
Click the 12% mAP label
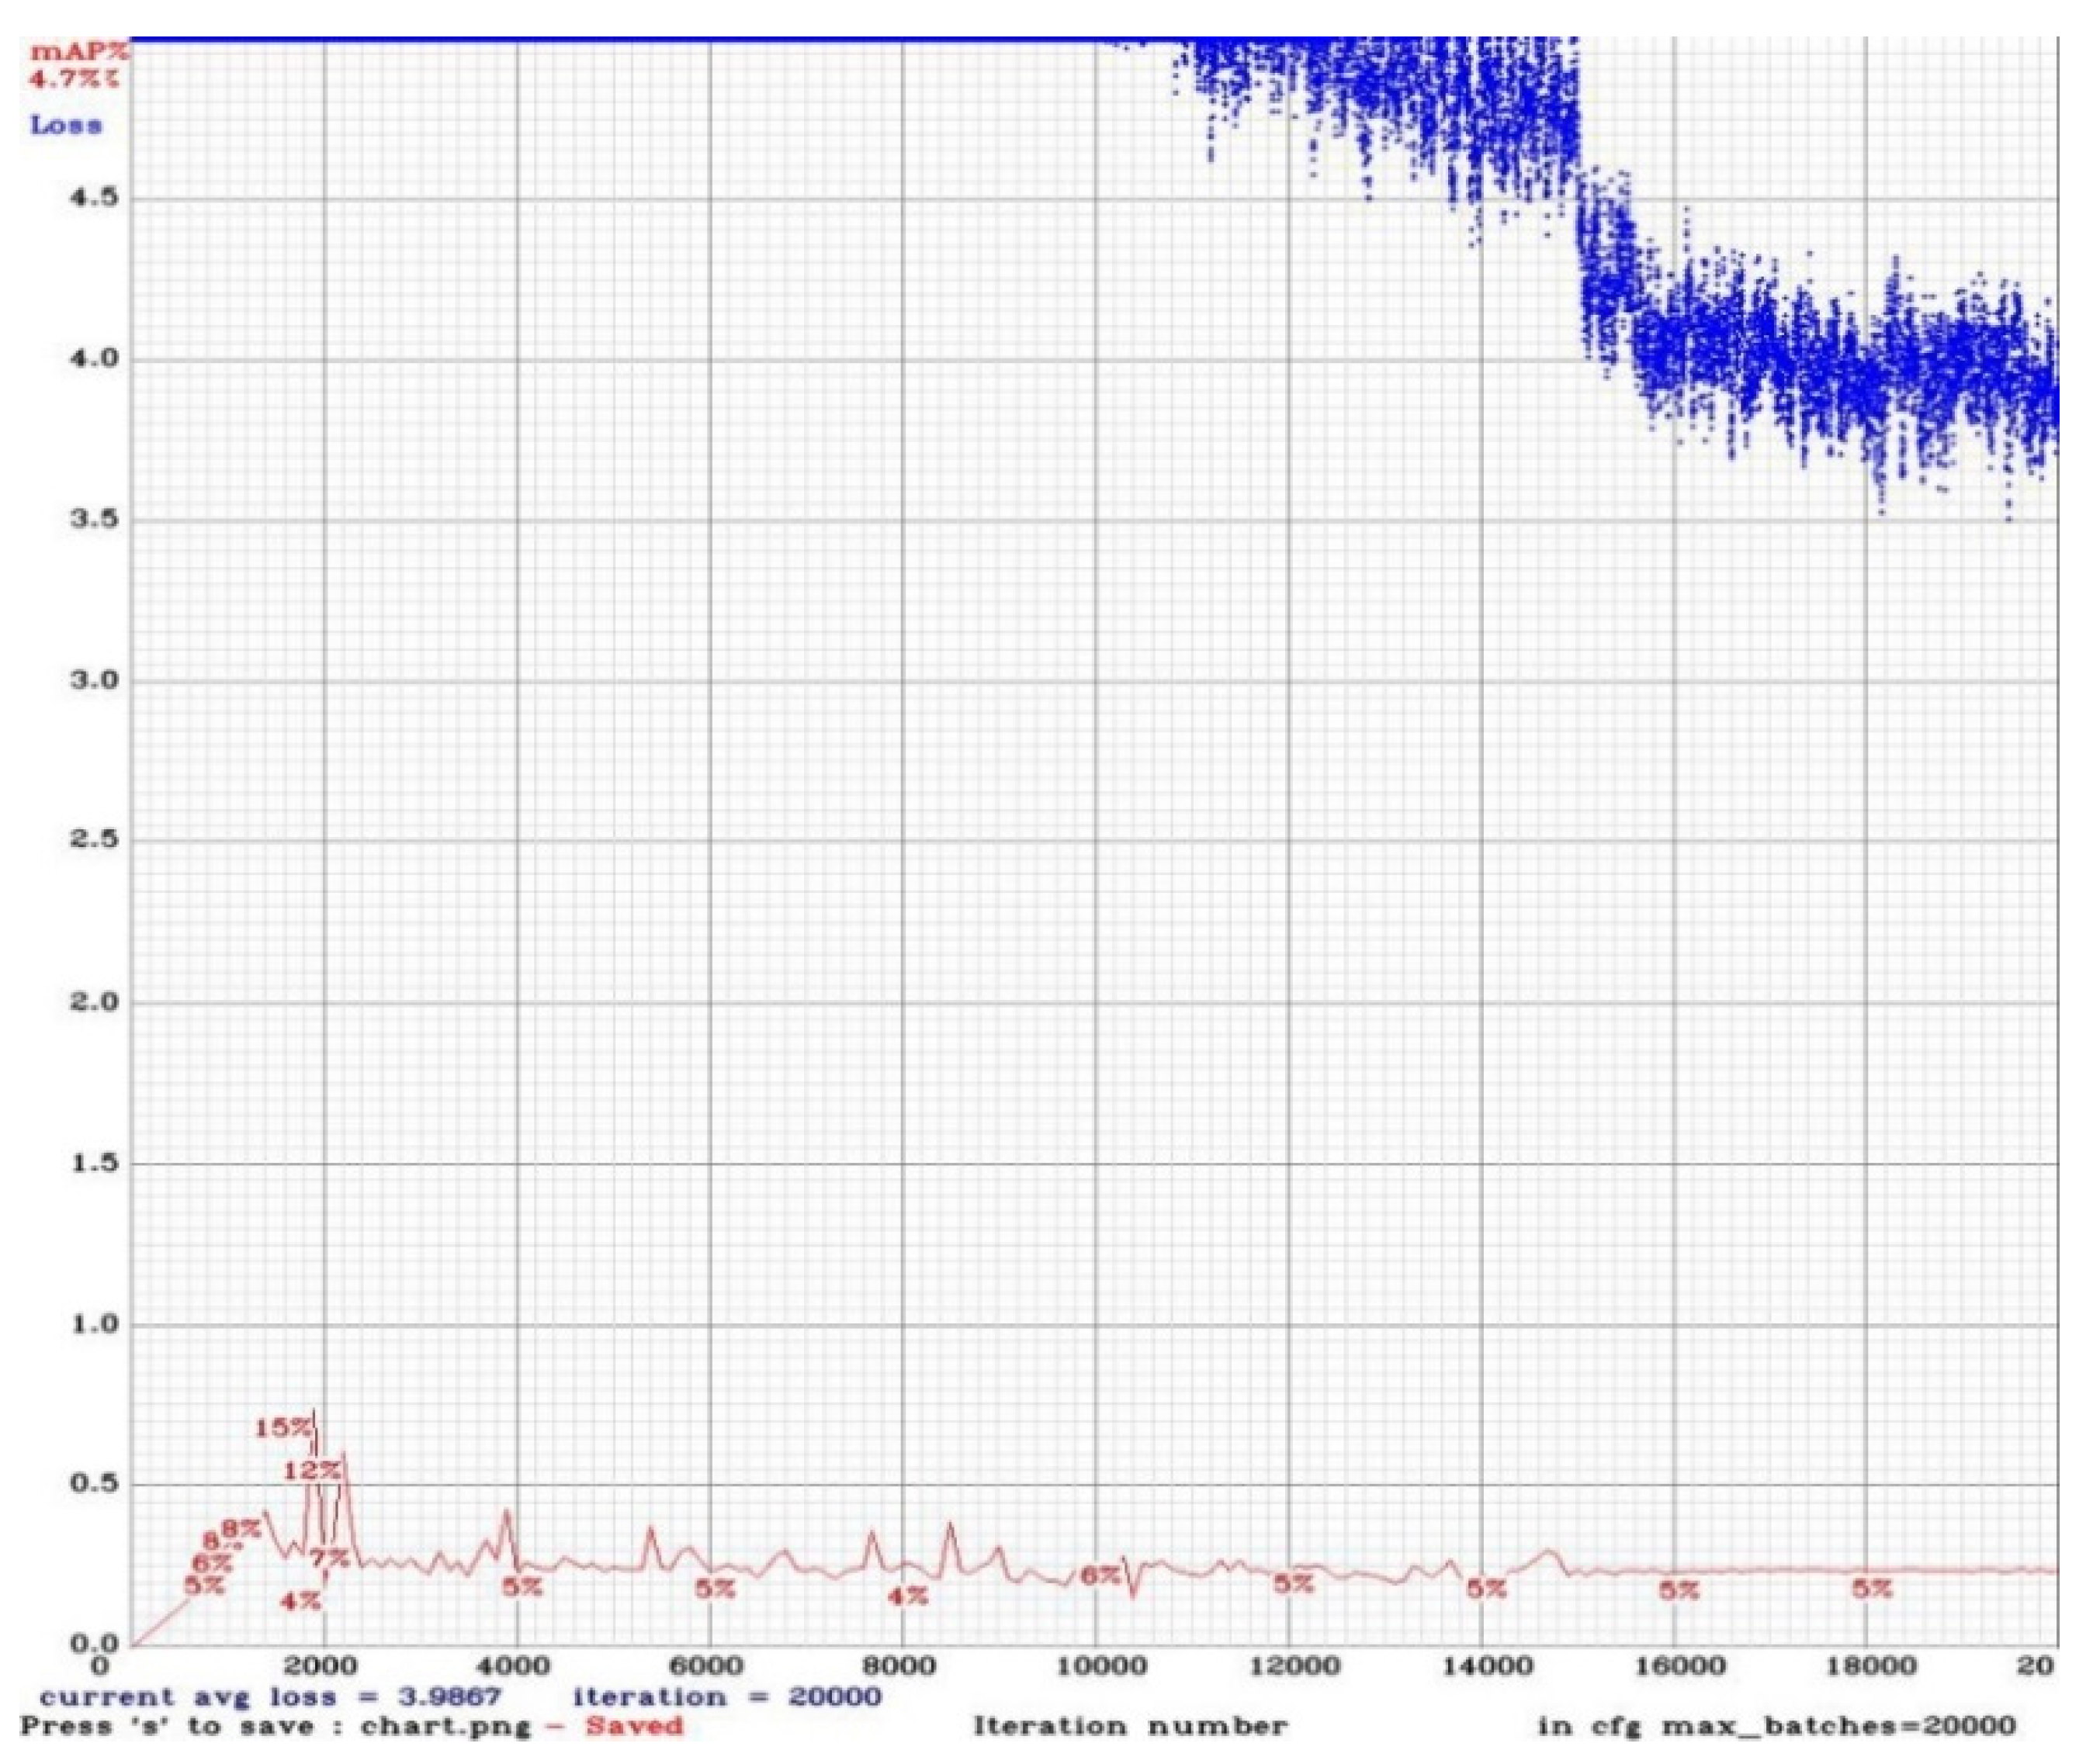click(312, 1470)
